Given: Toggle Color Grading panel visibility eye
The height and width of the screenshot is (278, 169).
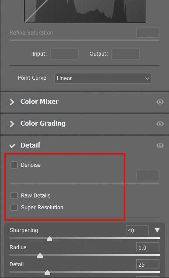Looking at the screenshot, I should point(160,123).
